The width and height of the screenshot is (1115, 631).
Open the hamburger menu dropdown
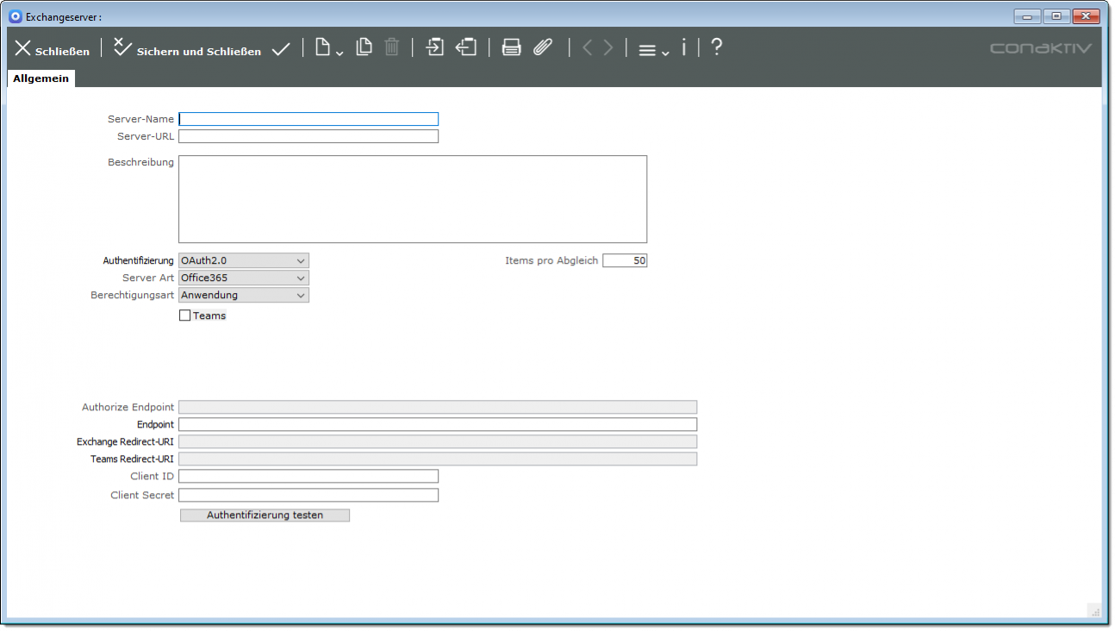(653, 50)
